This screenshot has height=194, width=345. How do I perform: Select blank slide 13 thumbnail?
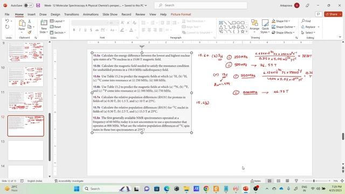26,150
